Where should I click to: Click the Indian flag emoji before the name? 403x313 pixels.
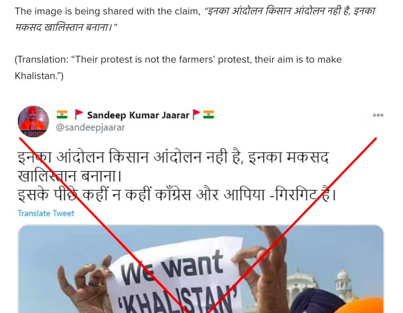(62, 114)
